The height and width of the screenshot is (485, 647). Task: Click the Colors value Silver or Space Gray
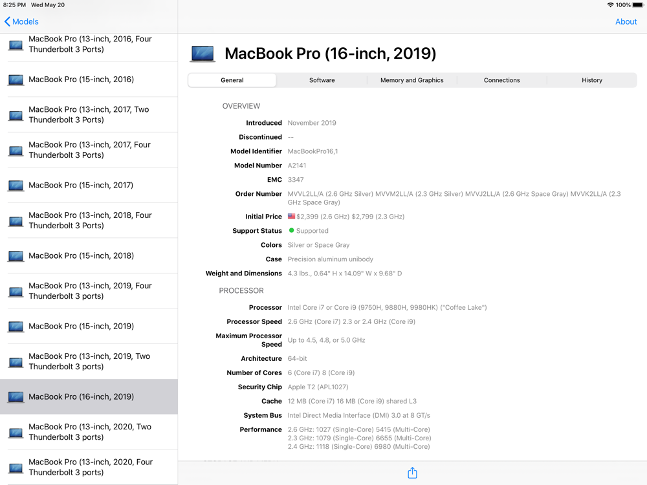coord(318,245)
